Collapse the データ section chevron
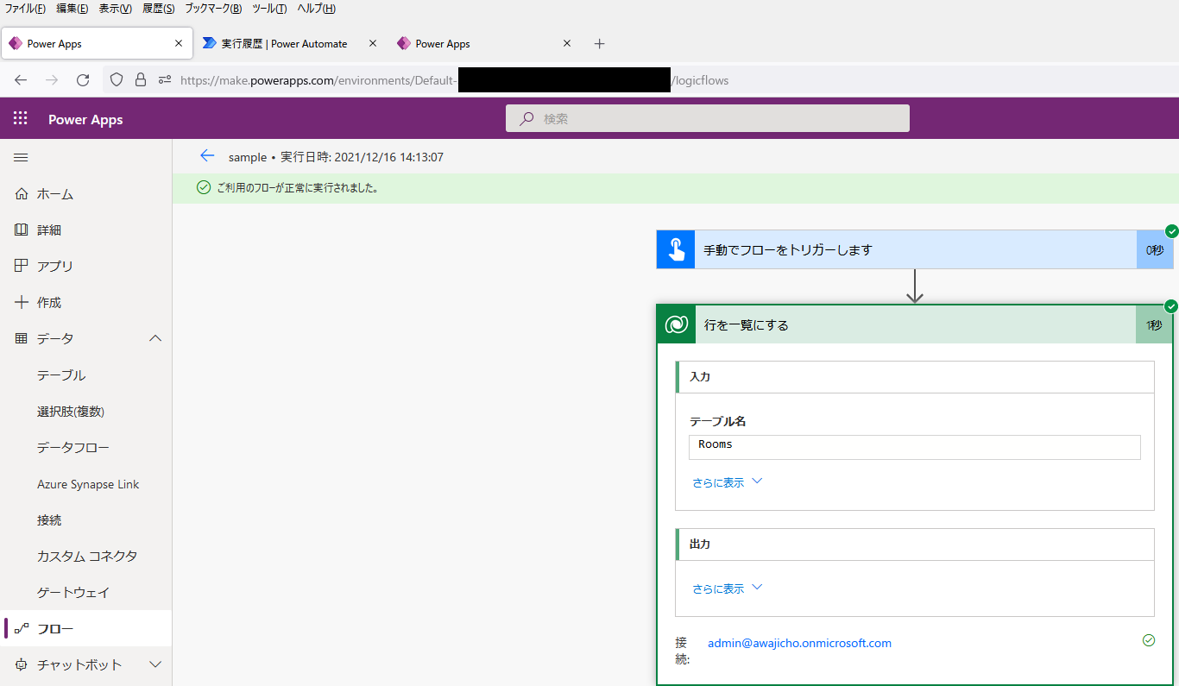 pyautogui.click(x=155, y=338)
